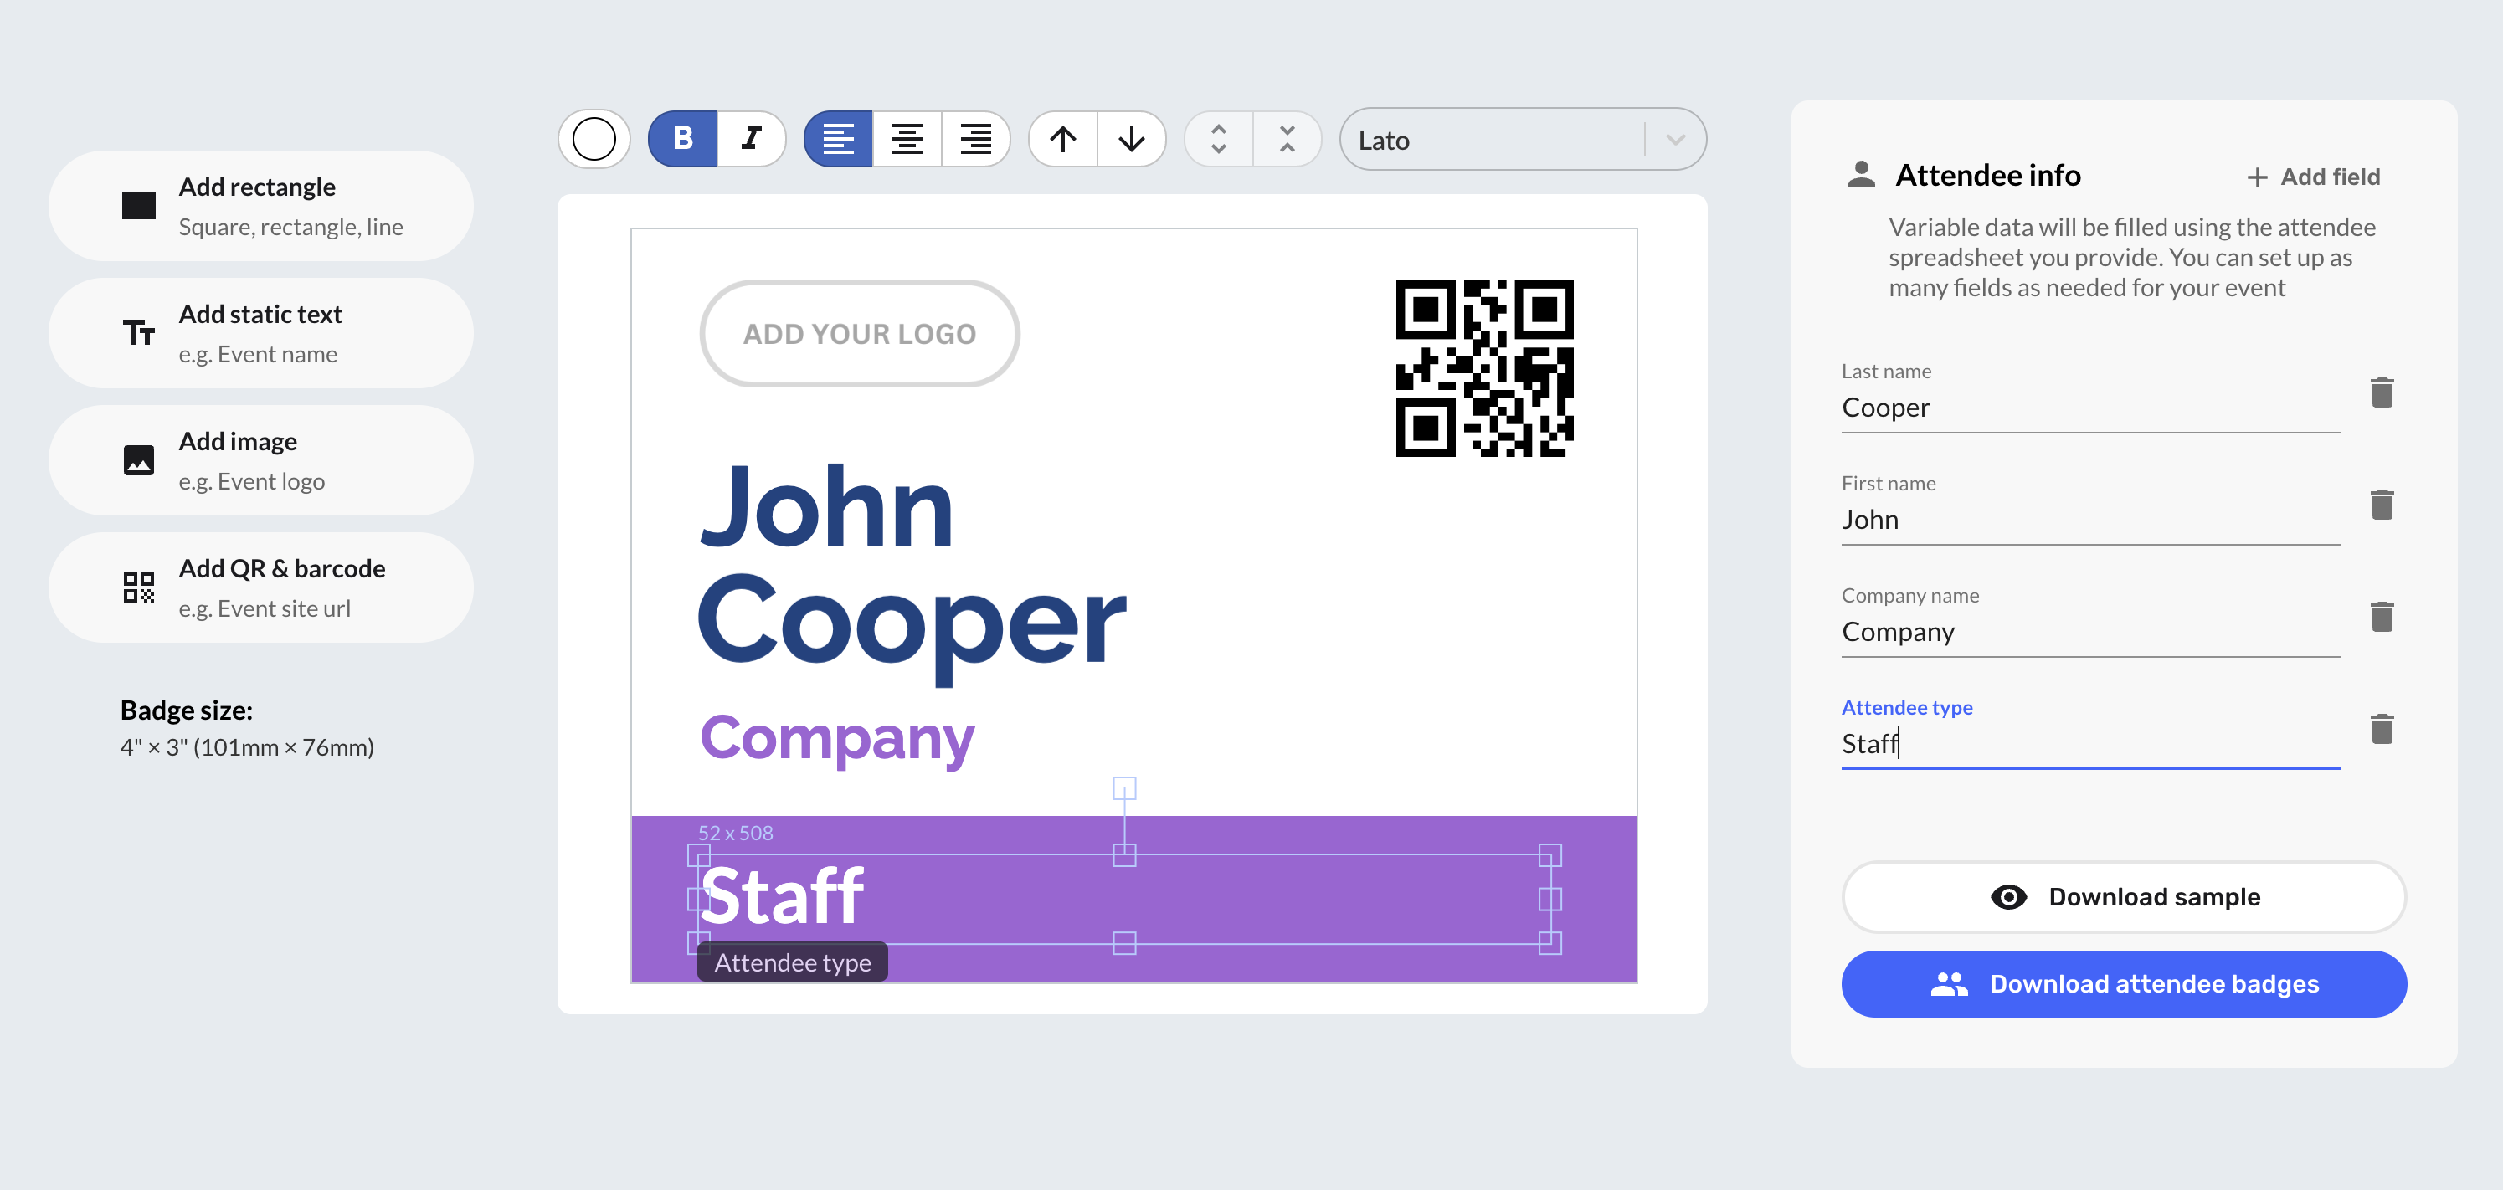Viewport: 2503px width, 1190px height.
Task: Open the Add image tool
Action: [x=260, y=459]
